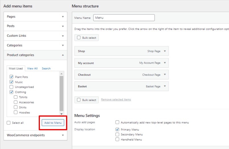Switch to the View All tab
Image resolution: width=229 pixels, height=149 pixels.
coord(32,69)
